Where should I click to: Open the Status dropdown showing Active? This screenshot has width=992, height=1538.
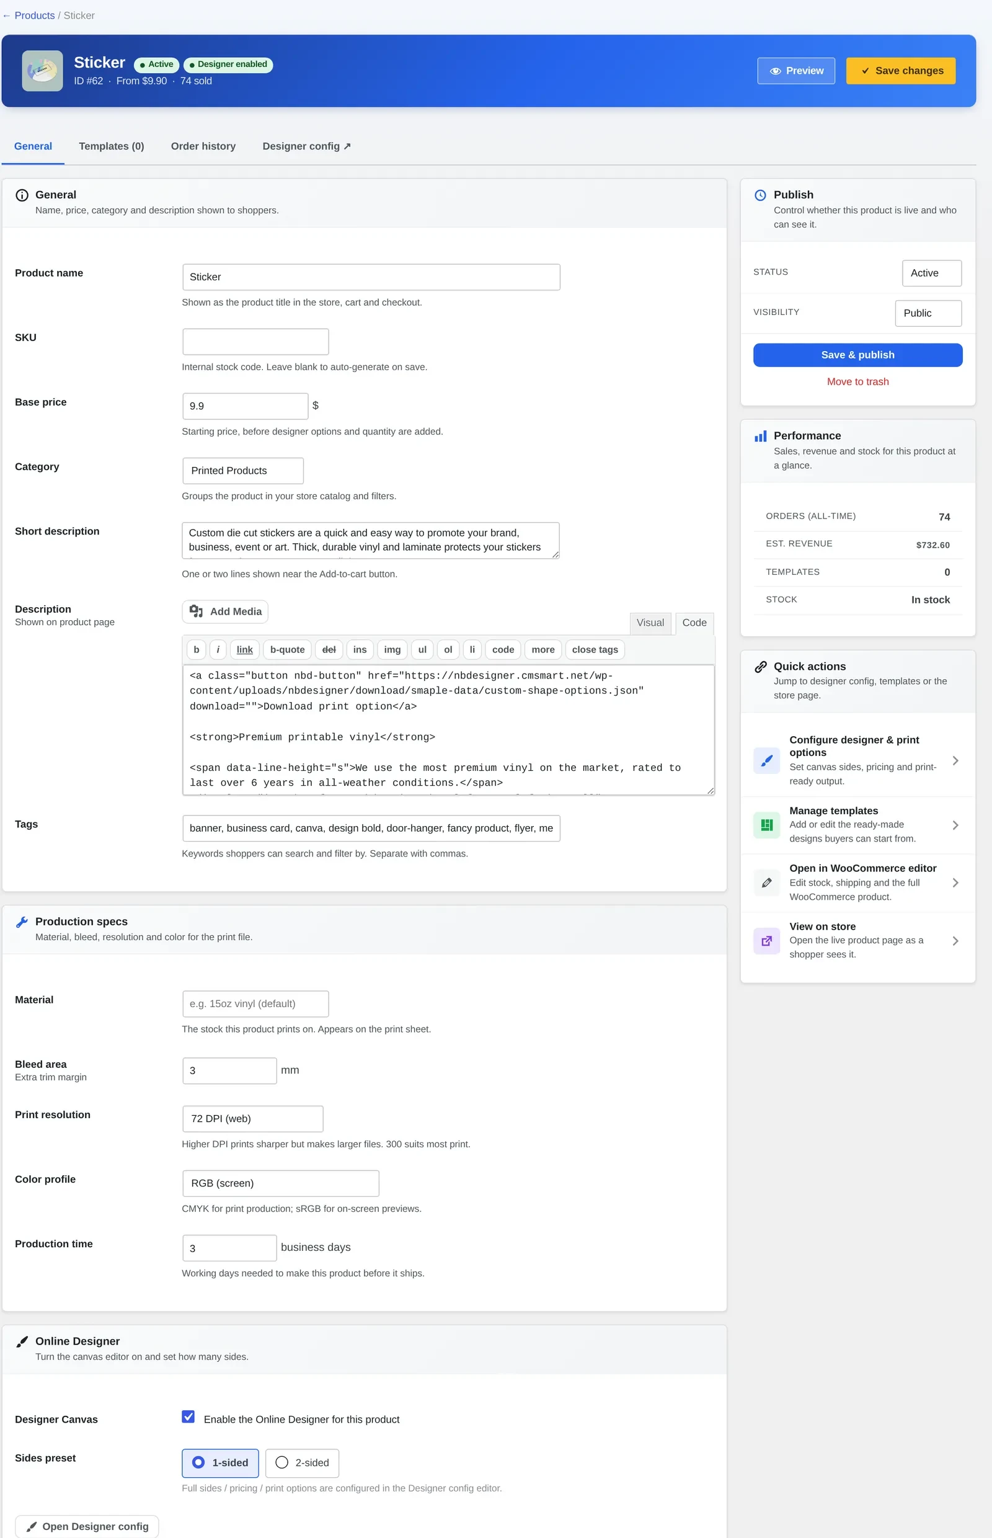click(x=931, y=273)
